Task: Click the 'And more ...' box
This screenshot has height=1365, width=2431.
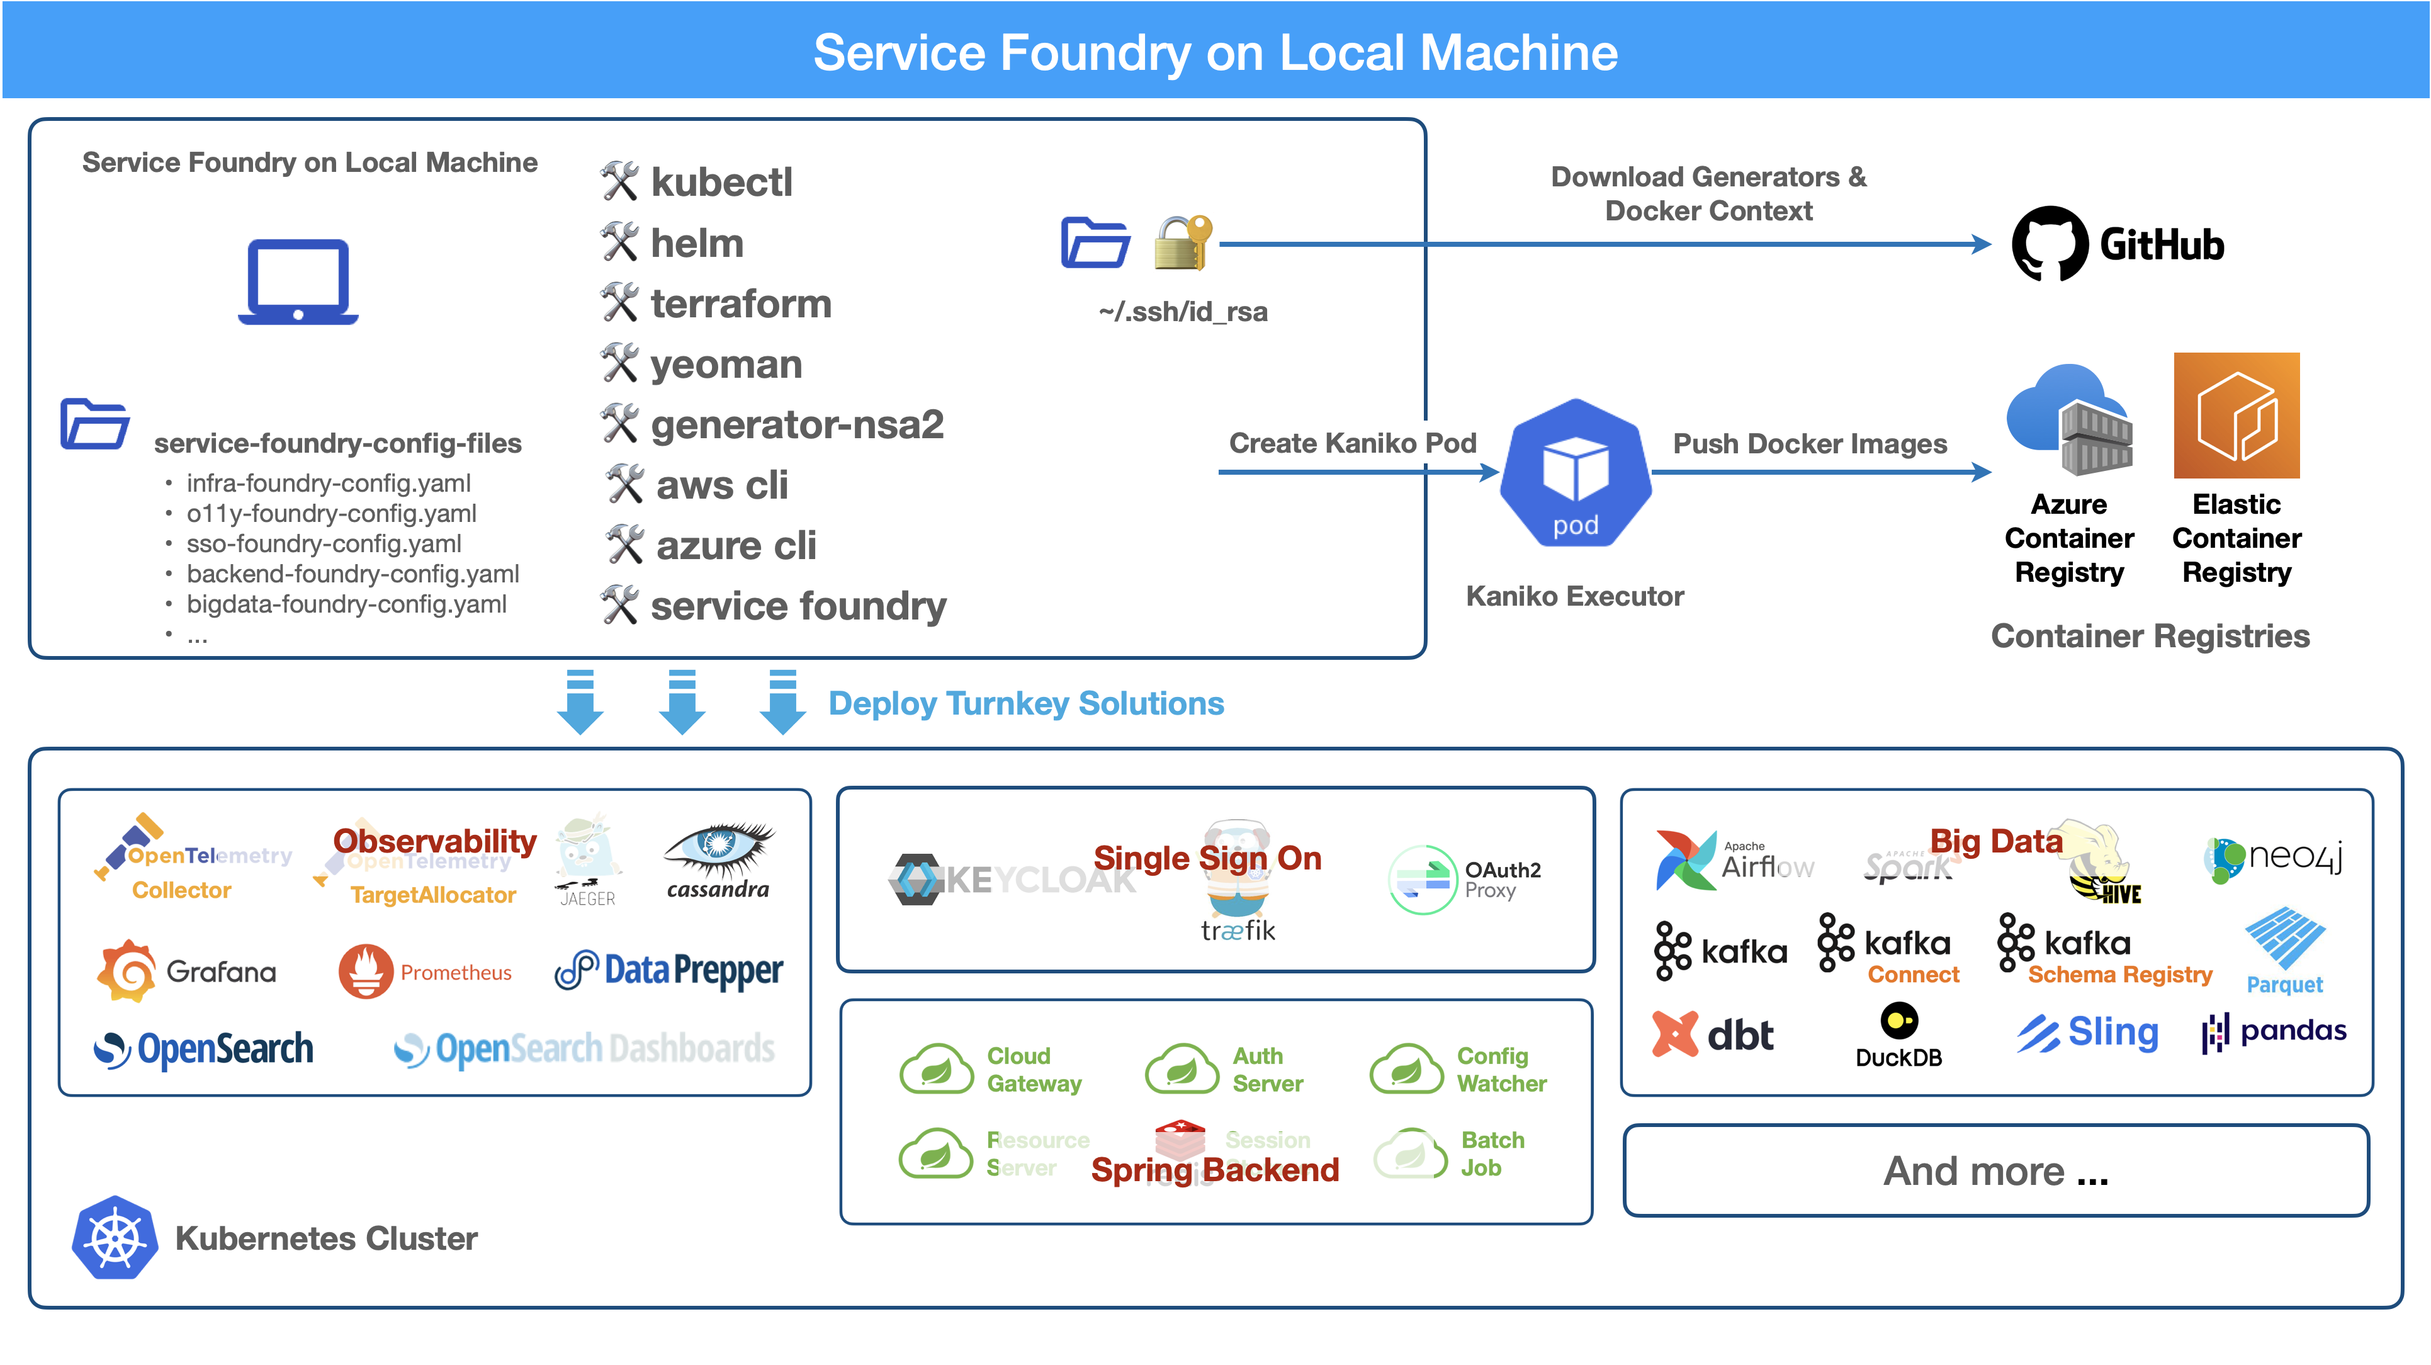Action: [x=1996, y=1170]
